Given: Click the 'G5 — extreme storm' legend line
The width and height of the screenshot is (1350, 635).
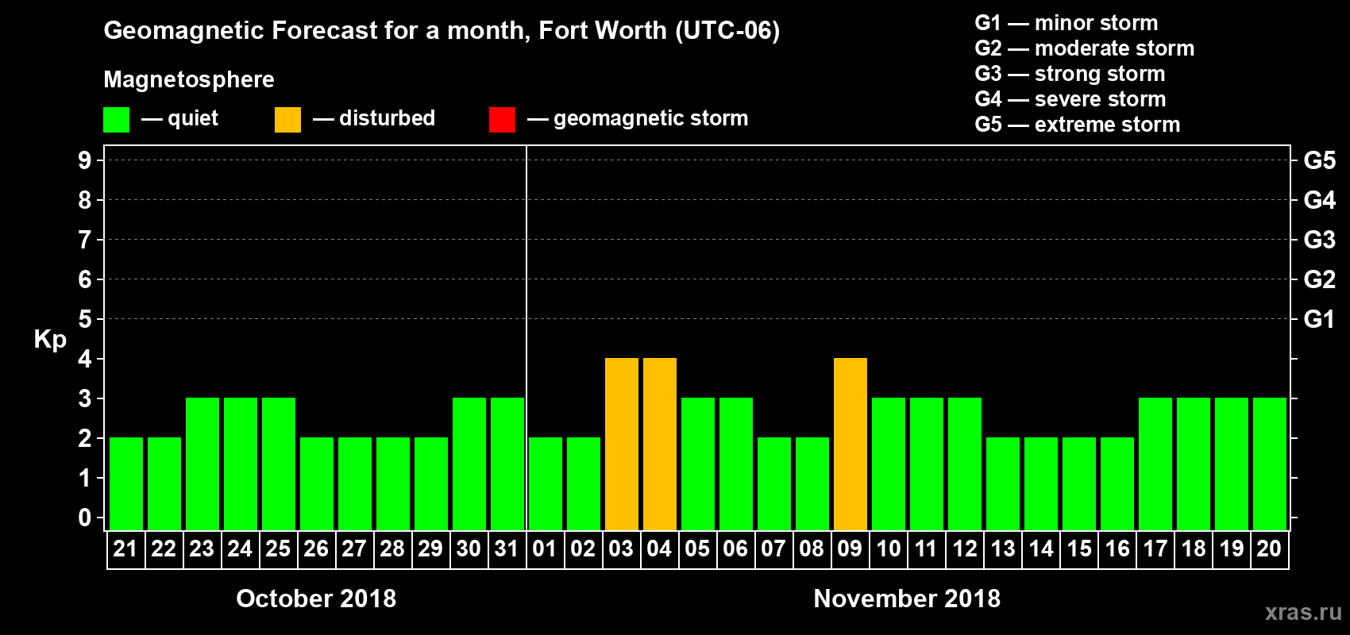Looking at the screenshot, I should pyautogui.click(x=1078, y=125).
